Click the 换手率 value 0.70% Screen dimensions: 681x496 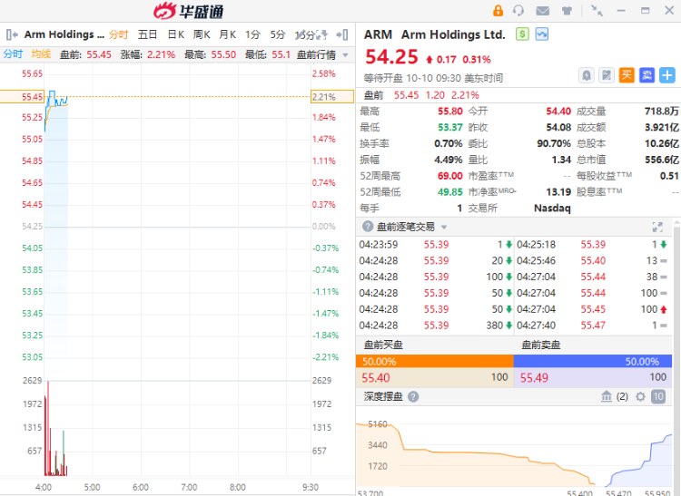[449, 143]
